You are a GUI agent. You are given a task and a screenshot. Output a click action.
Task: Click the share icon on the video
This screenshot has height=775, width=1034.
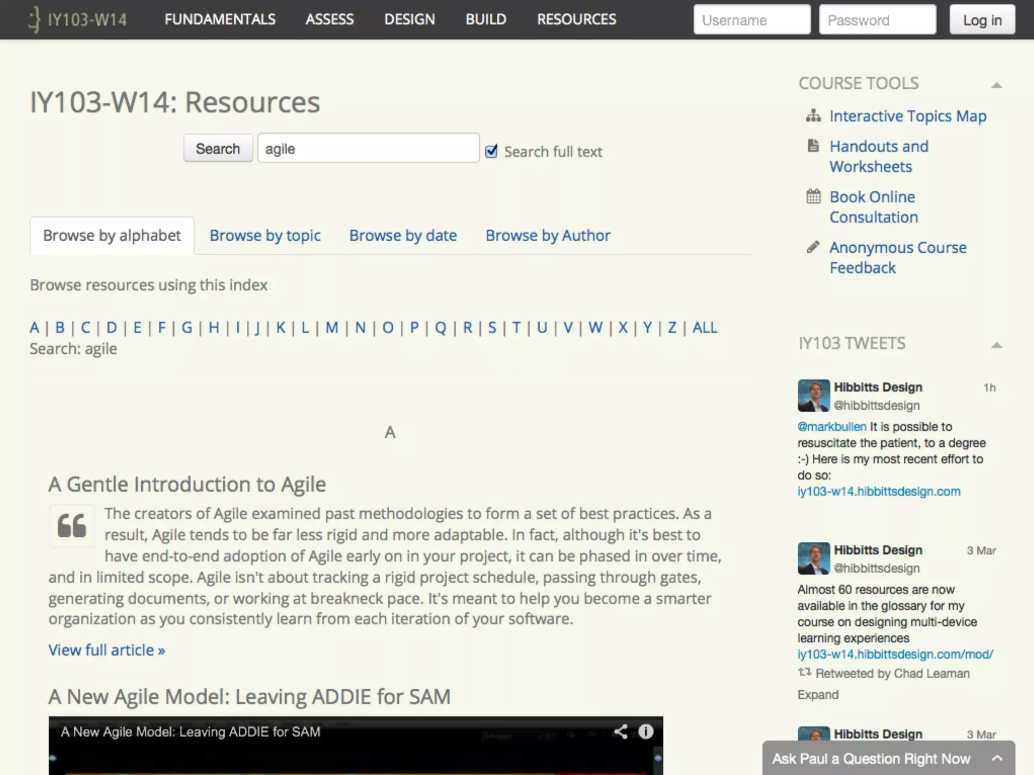coord(621,732)
